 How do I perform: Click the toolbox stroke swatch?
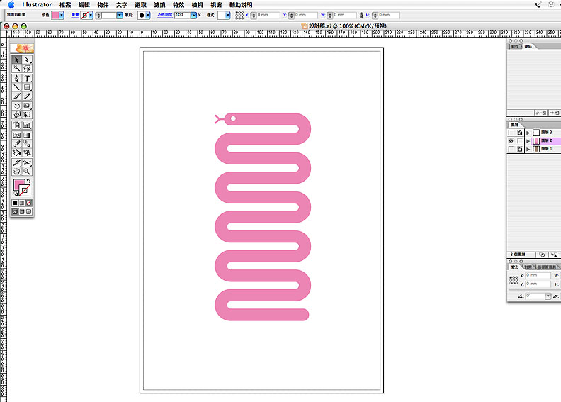coord(24,191)
